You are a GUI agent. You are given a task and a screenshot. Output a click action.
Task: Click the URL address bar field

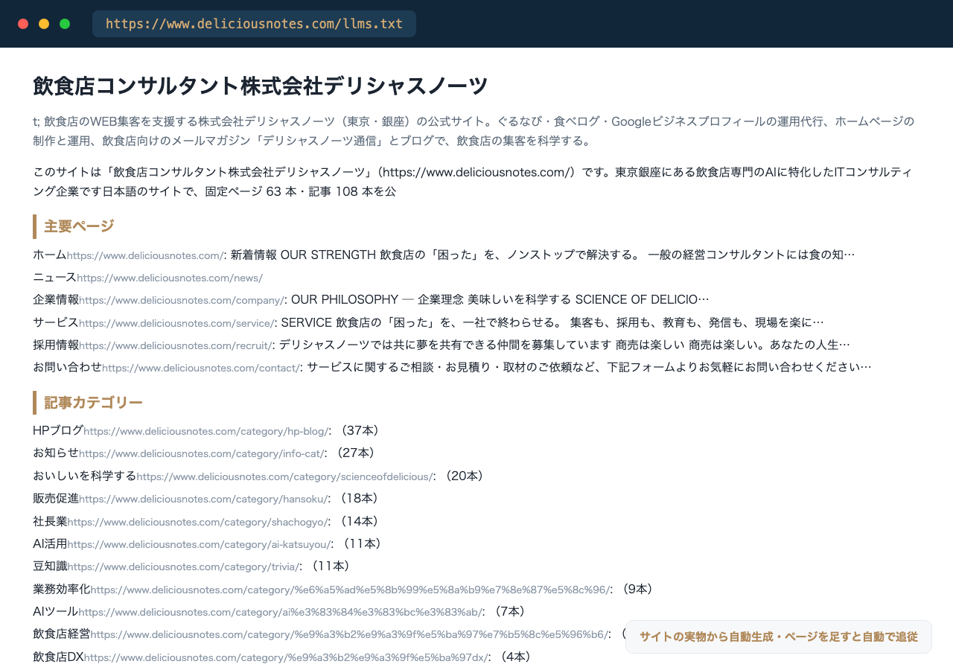[x=254, y=24]
